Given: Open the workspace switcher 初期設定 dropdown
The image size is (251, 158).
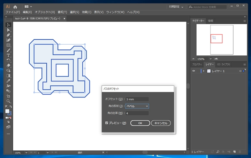Looking at the screenshot, I should pyautogui.click(x=176, y=7).
